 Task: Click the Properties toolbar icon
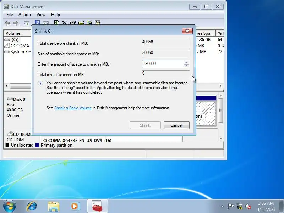point(73,23)
